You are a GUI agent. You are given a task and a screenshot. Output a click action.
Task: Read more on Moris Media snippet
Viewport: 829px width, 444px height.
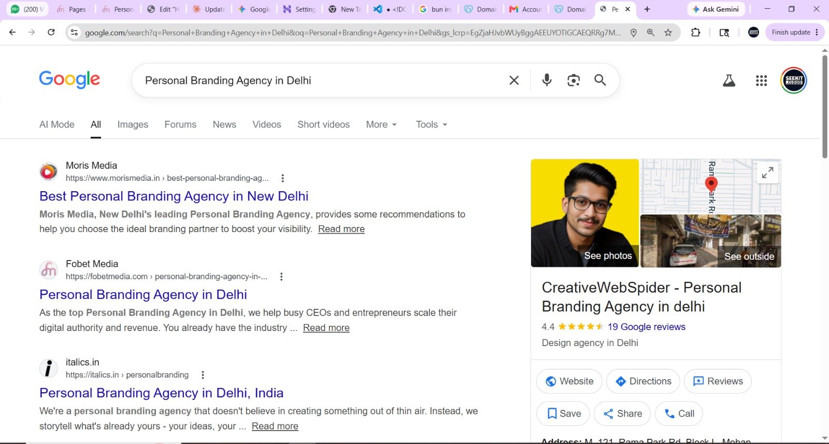(x=341, y=229)
